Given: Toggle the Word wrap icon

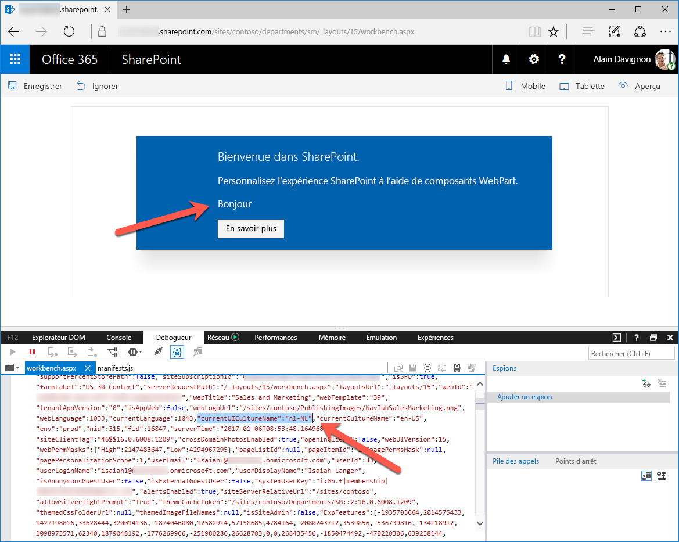Looking at the screenshot, I should click(442, 368).
